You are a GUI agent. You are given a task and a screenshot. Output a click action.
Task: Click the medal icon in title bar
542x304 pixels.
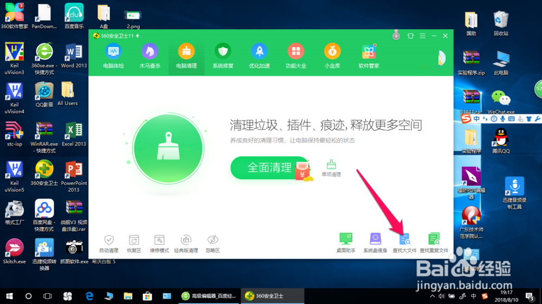point(396,35)
